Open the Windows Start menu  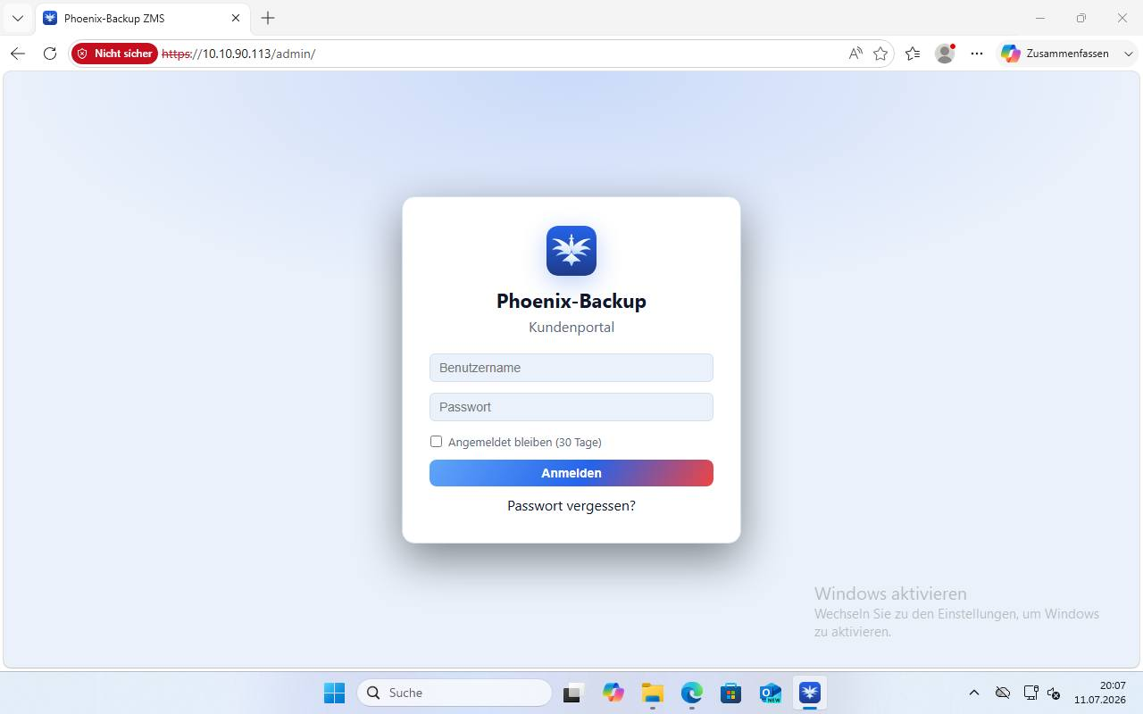click(334, 693)
